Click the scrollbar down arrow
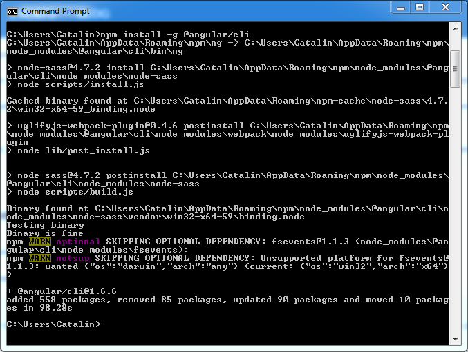Screen dimensions: 468x352 point(456,339)
